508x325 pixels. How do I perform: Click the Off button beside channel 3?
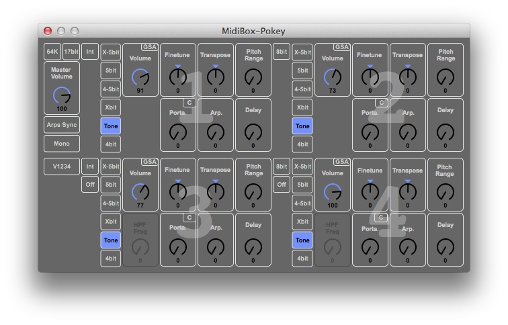point(90,185)
